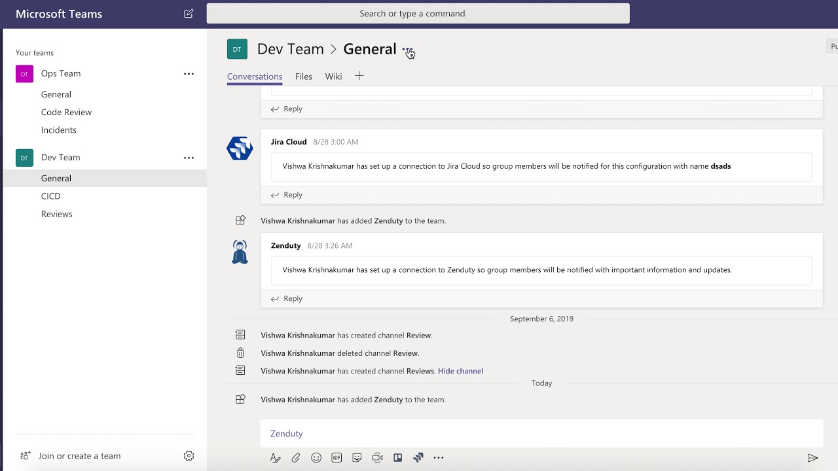
Task: Attach a file with paperclip icon
Action: (x=296, y=458)
